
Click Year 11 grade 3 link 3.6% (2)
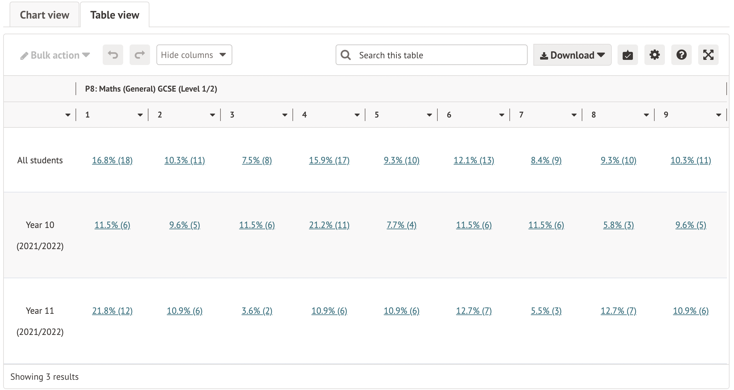coord(257,311)
